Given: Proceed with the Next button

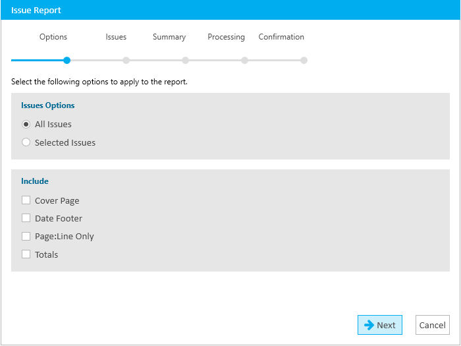Looking at the screenshot, I should 380,325.
